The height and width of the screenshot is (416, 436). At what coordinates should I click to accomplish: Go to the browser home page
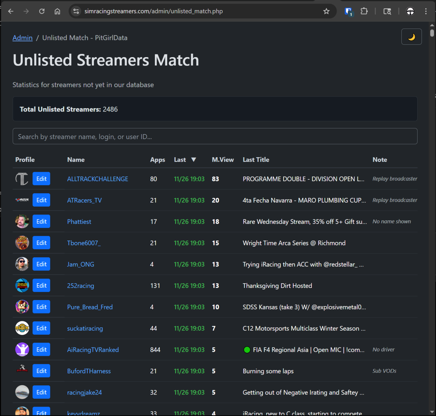pyautogui.click(x=57, y=11)
